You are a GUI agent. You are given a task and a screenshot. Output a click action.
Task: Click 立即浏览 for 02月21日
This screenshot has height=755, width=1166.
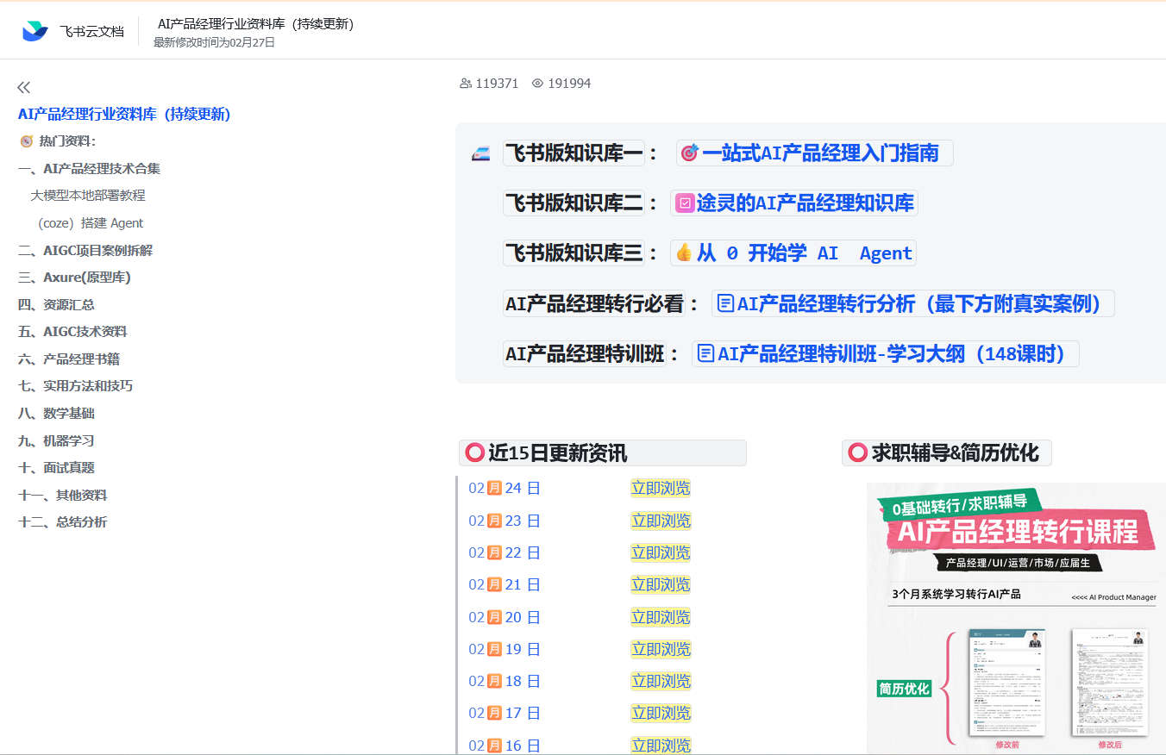(x=661, y=584)
